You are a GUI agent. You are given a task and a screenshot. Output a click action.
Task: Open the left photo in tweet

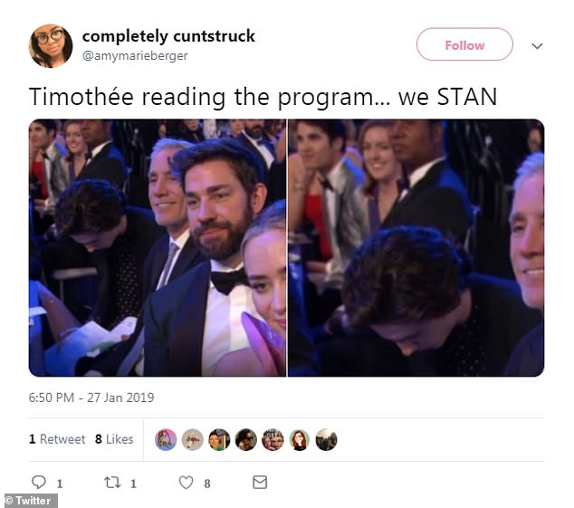click(x=158, y=247)
